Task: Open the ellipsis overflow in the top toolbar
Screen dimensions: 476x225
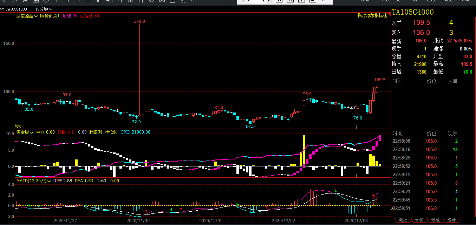Action: tap(194, 1)
